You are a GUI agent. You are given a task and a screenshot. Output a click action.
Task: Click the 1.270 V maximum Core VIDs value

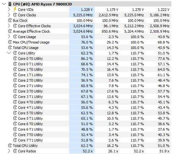tap(138, 10)
